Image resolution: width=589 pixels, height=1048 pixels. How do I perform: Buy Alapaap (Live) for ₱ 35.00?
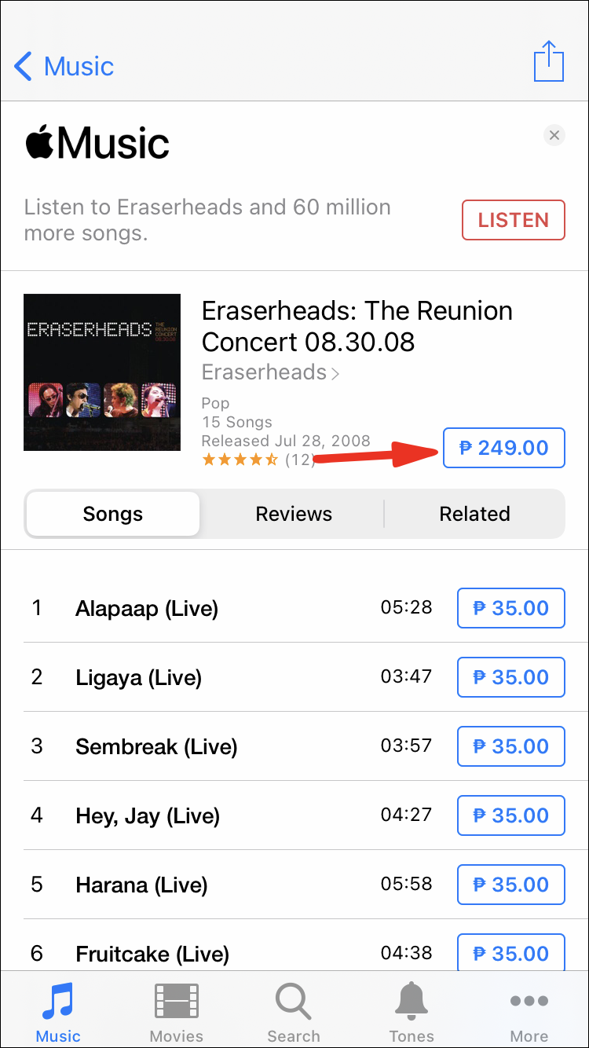(x=510, y=608)
